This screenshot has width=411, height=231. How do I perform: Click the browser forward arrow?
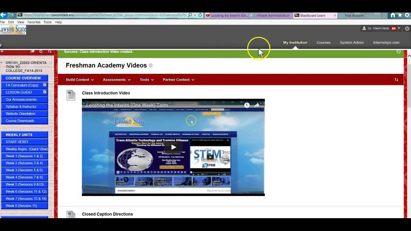(12, 15)
